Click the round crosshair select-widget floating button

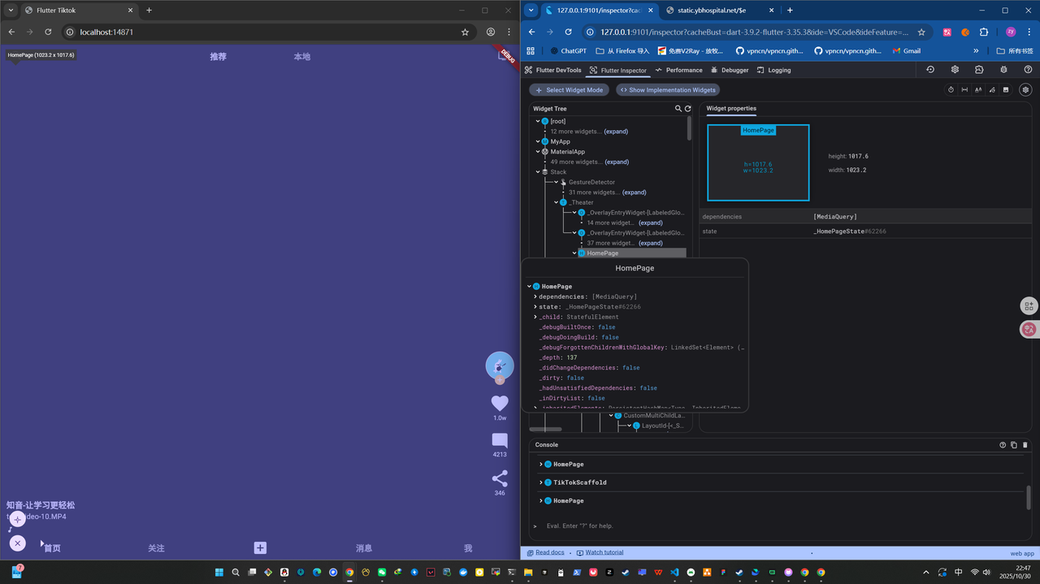(x=18, y=519)
